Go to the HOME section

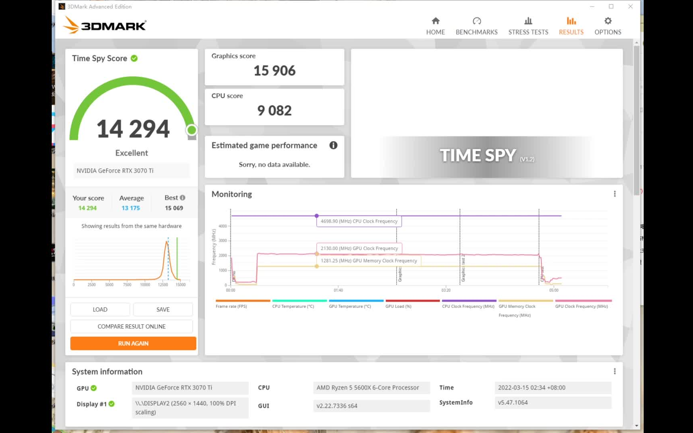coord(435,26)
